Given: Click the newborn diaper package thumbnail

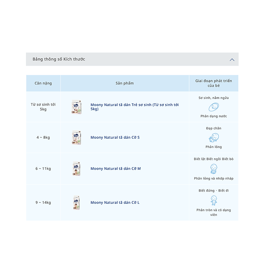Looking at the screenshot, I should tap(76, 107).
